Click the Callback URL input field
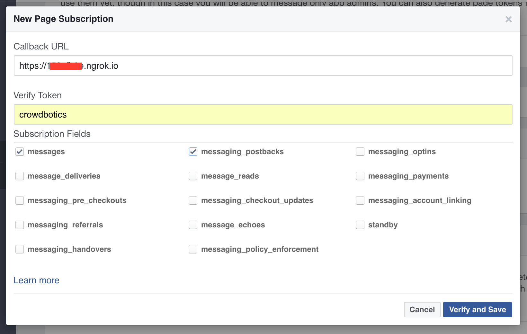The height and width of the screenshot is (334, 527). (x=263, y=66)
